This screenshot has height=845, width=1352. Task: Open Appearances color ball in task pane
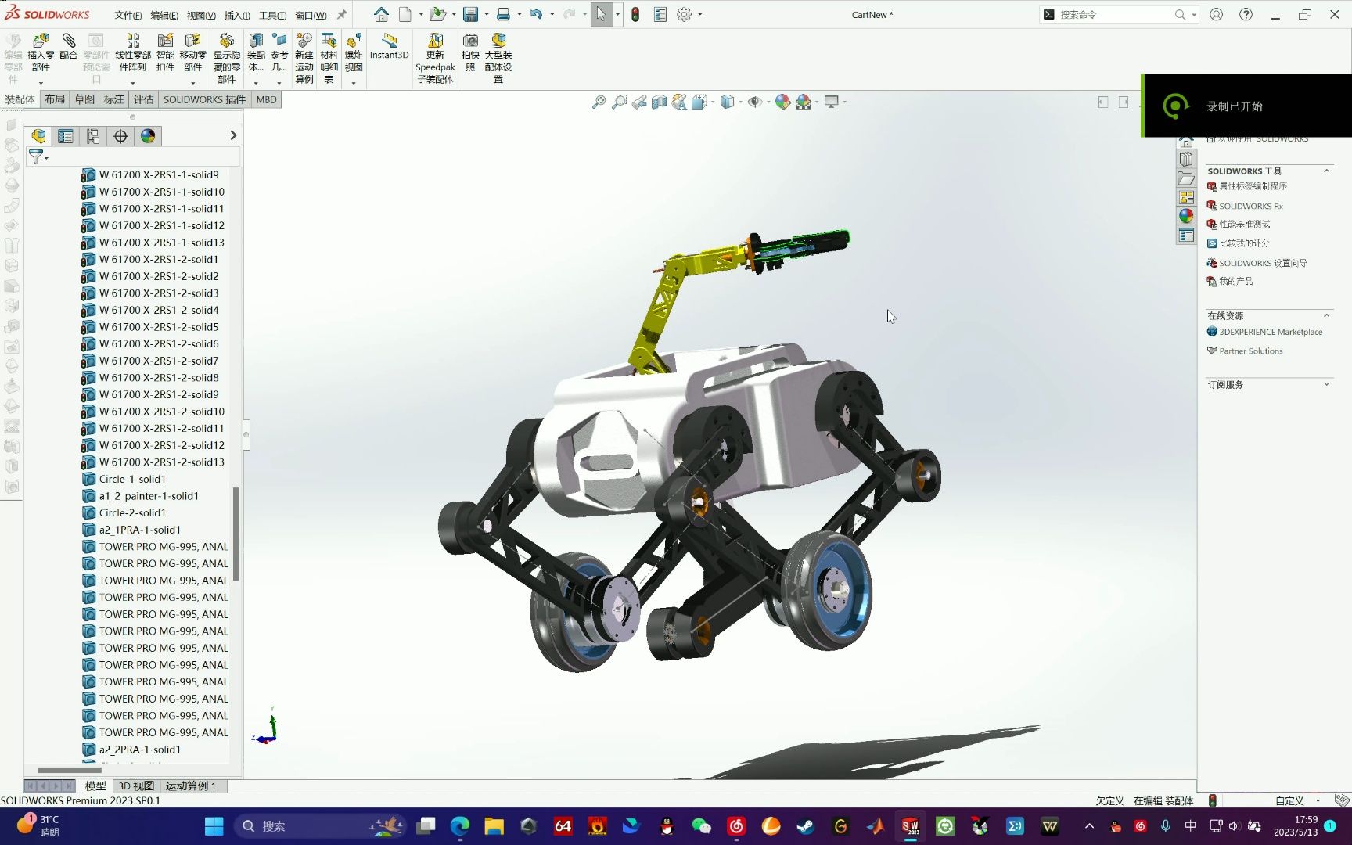point(1186,216)
